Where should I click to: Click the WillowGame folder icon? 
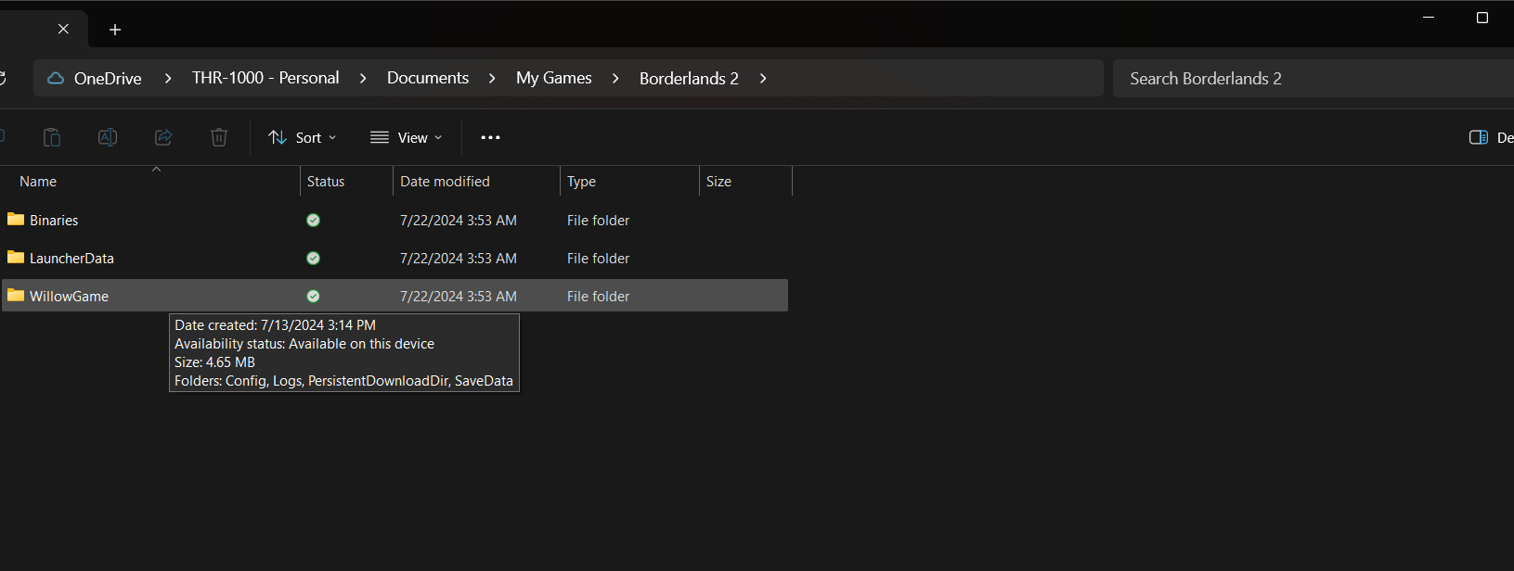coord(16,296)
